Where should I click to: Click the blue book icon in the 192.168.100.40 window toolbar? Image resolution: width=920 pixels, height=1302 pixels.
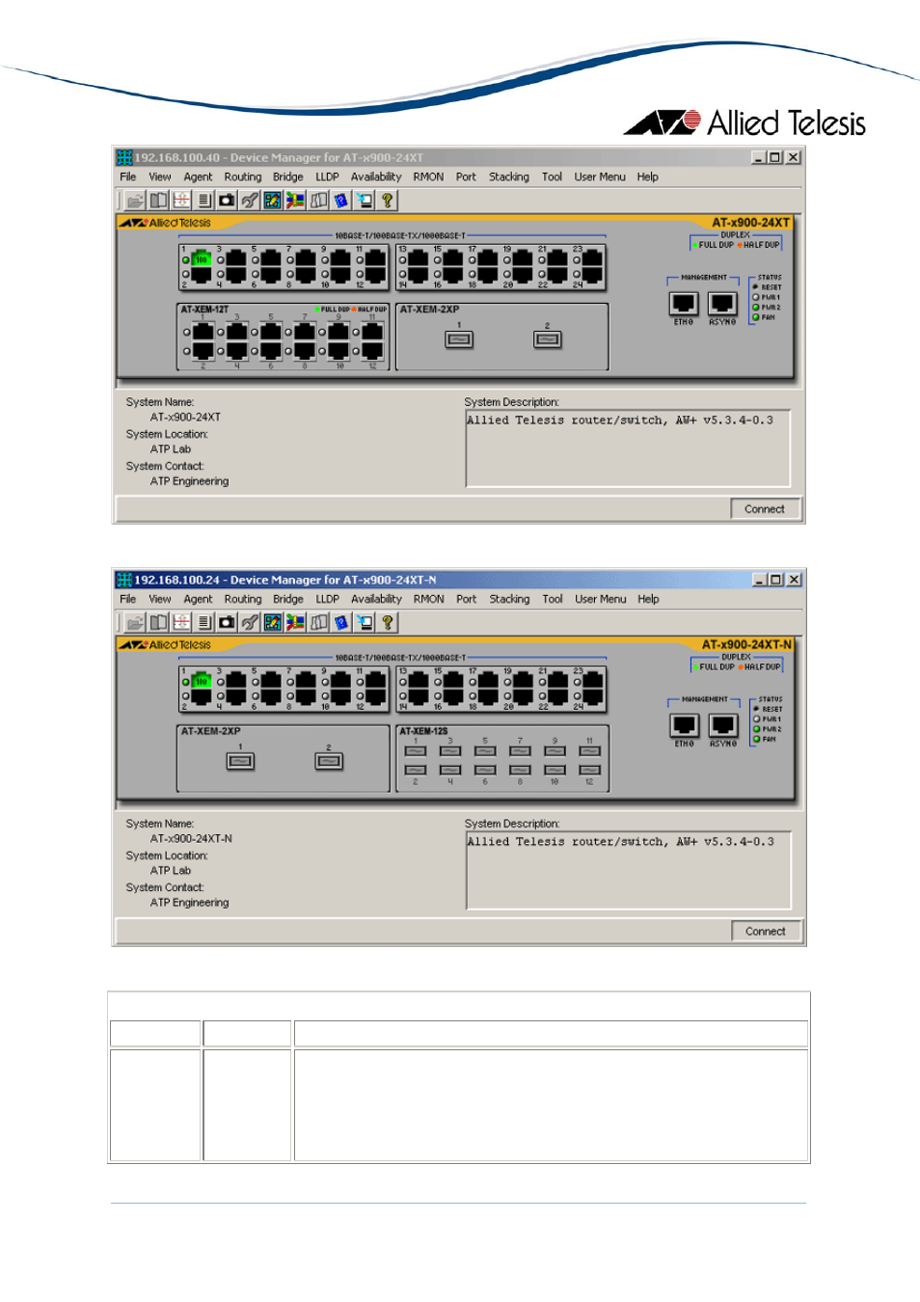click(x=341, y=201)
